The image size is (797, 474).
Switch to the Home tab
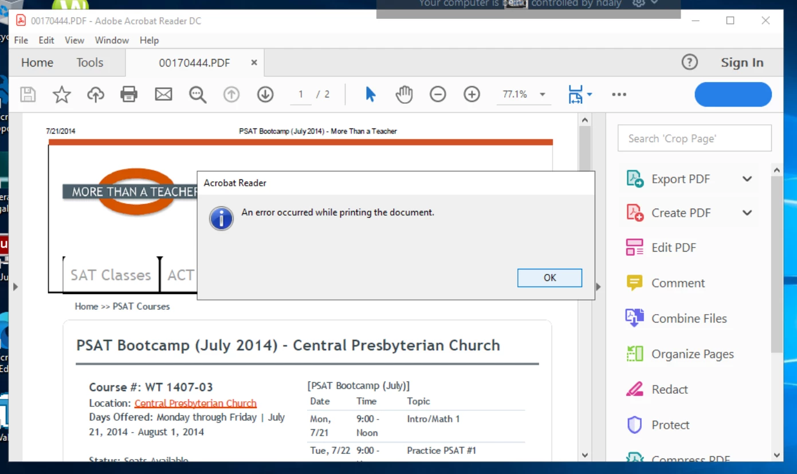tap(37, 62)
